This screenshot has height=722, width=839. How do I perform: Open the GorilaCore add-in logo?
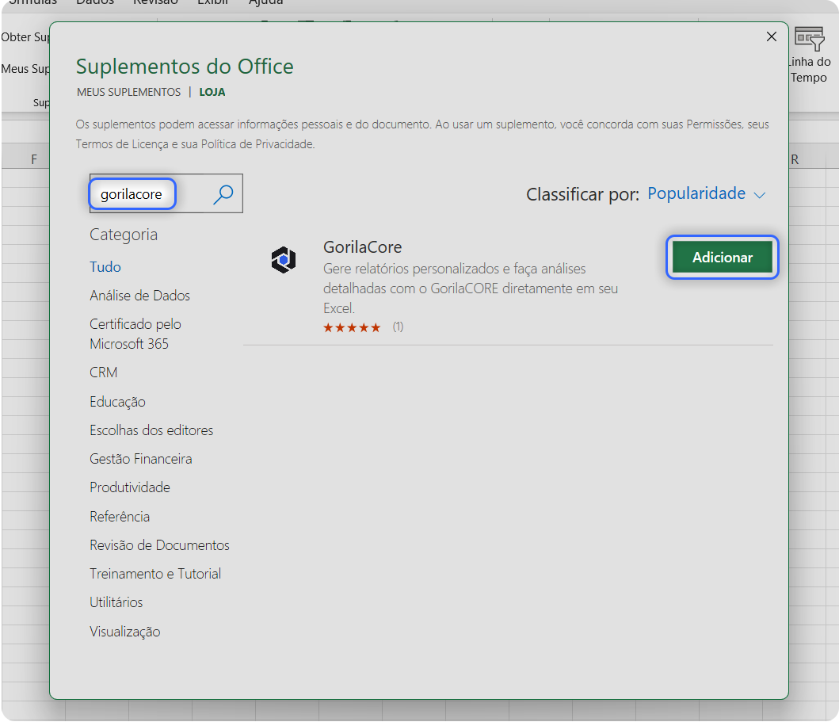pyautogui.click(x=284, y=260)
